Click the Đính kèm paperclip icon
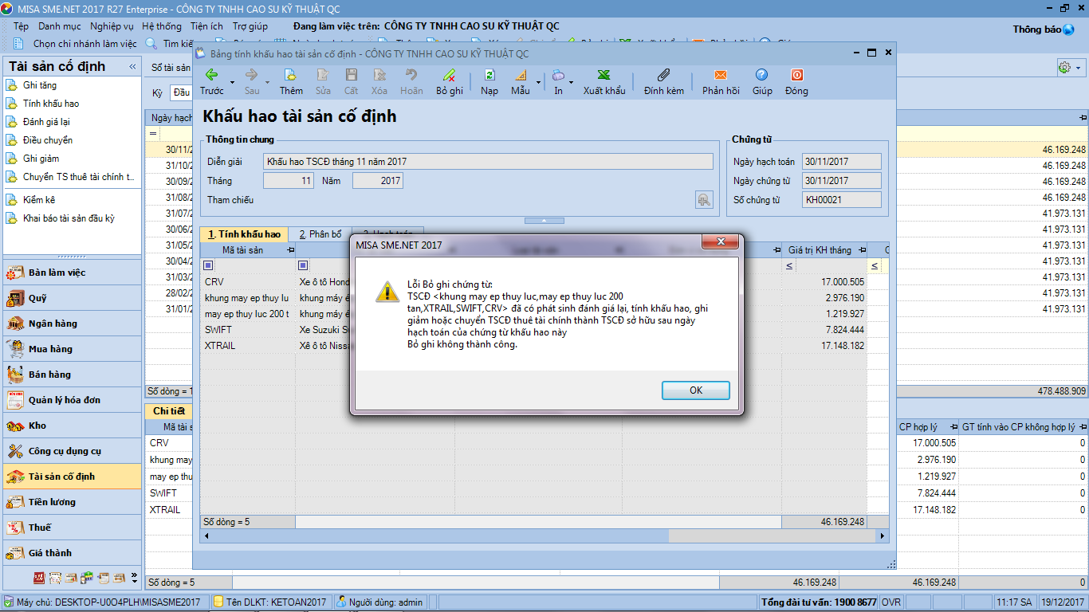 (664, 75)
